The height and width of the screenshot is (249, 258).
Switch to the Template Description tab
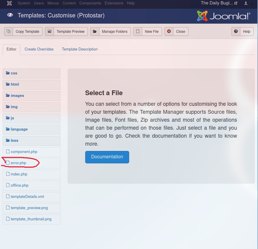coord(80,49)
